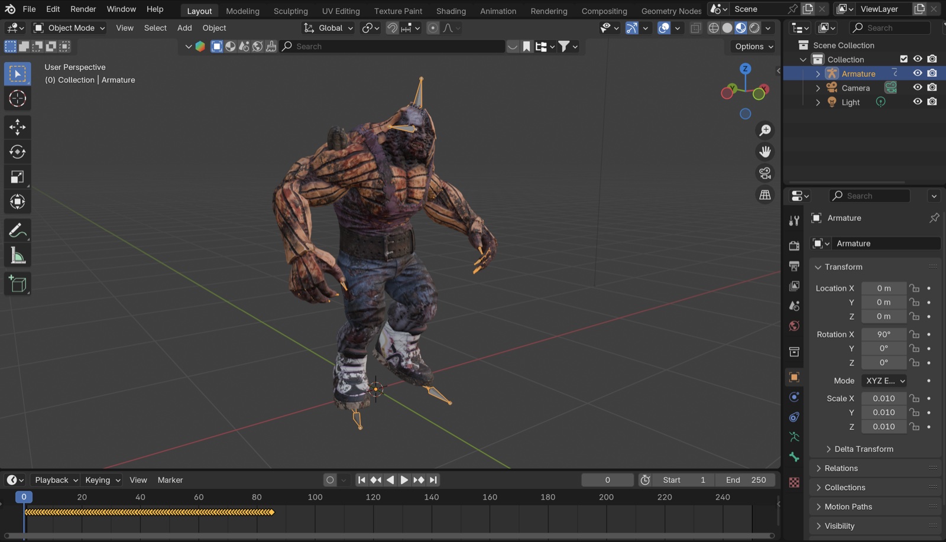This screenshot has width=946, height=542.
Task: Activate the 3D Cursor tool
Action: click(18, 99)
